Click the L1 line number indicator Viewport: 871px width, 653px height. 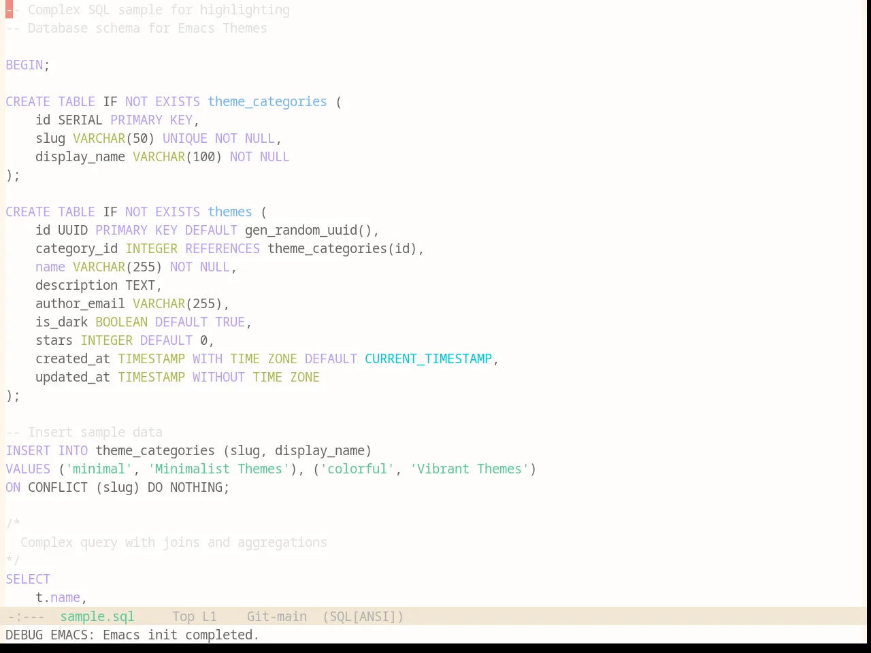pyautogui.click(x=210, y=616)
